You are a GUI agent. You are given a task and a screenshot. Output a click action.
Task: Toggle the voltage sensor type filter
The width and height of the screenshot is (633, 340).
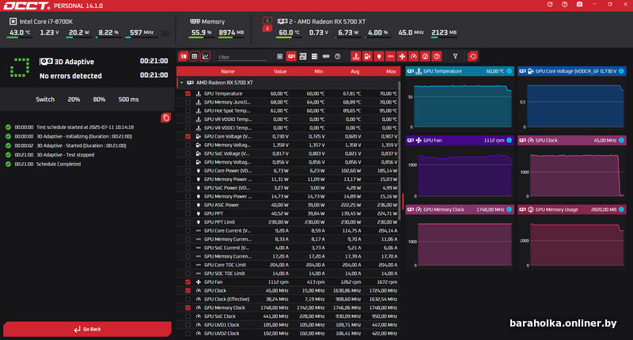[x=367, y=56]
